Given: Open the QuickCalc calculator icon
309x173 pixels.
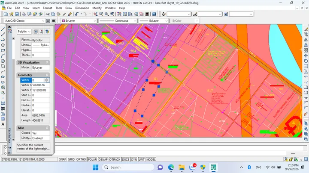Looking at the screenshot, I should click(147, 14).
